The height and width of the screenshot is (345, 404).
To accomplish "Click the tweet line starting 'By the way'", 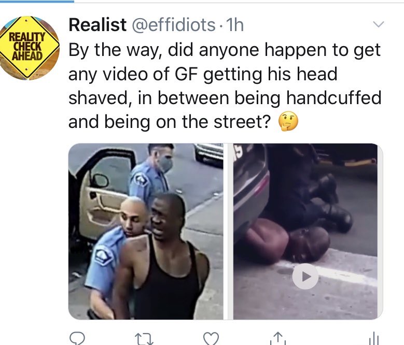I will [225, 50].
